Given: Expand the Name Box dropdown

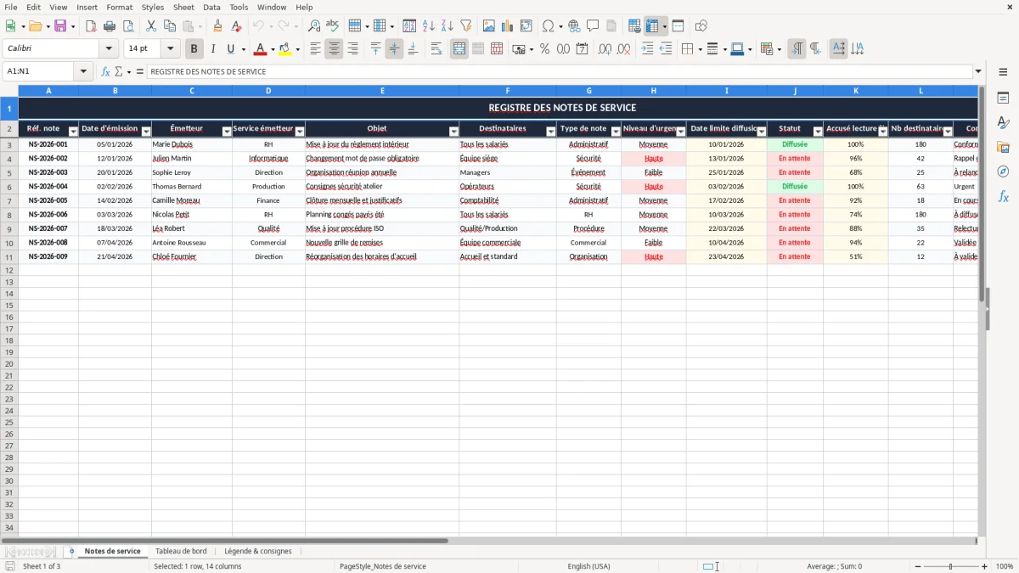Looking at the screenshot, I should coord(83,71).
